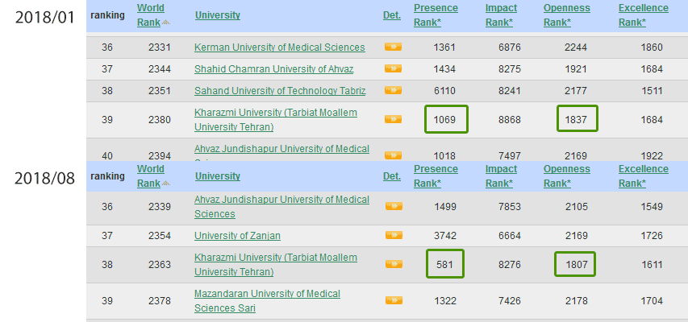The image size is (688, 322).
Task: Click Impact Rank header in top table
Action: 501,15
